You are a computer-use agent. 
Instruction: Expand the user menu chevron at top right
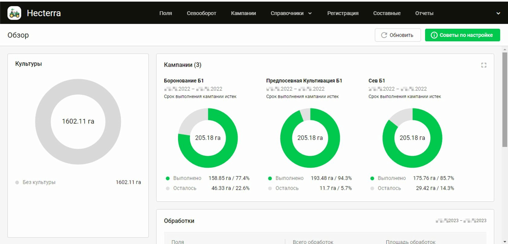tap(498, 13)
